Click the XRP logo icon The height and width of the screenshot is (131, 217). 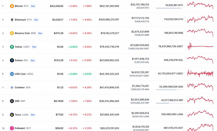click(x=12, y=101)
